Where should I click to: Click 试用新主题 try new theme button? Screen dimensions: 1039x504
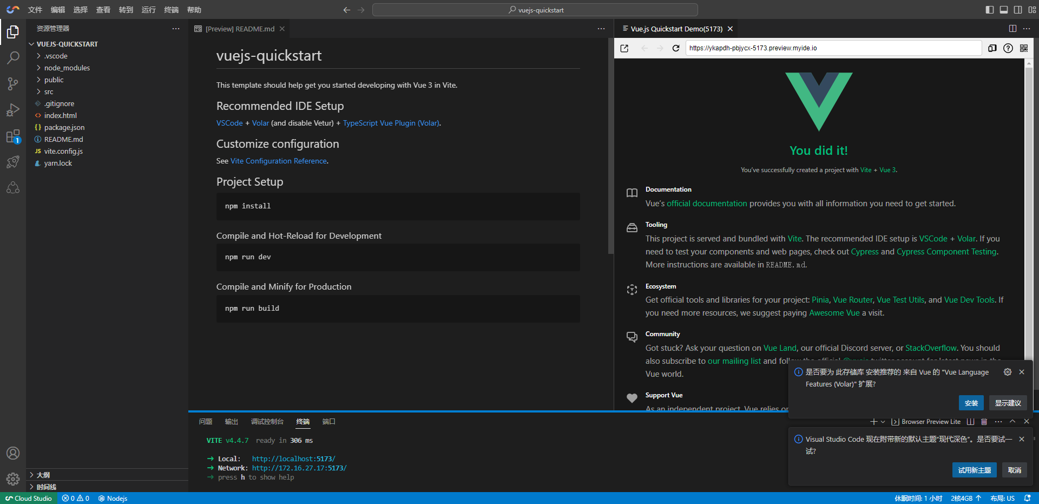(x=975, y=470)
